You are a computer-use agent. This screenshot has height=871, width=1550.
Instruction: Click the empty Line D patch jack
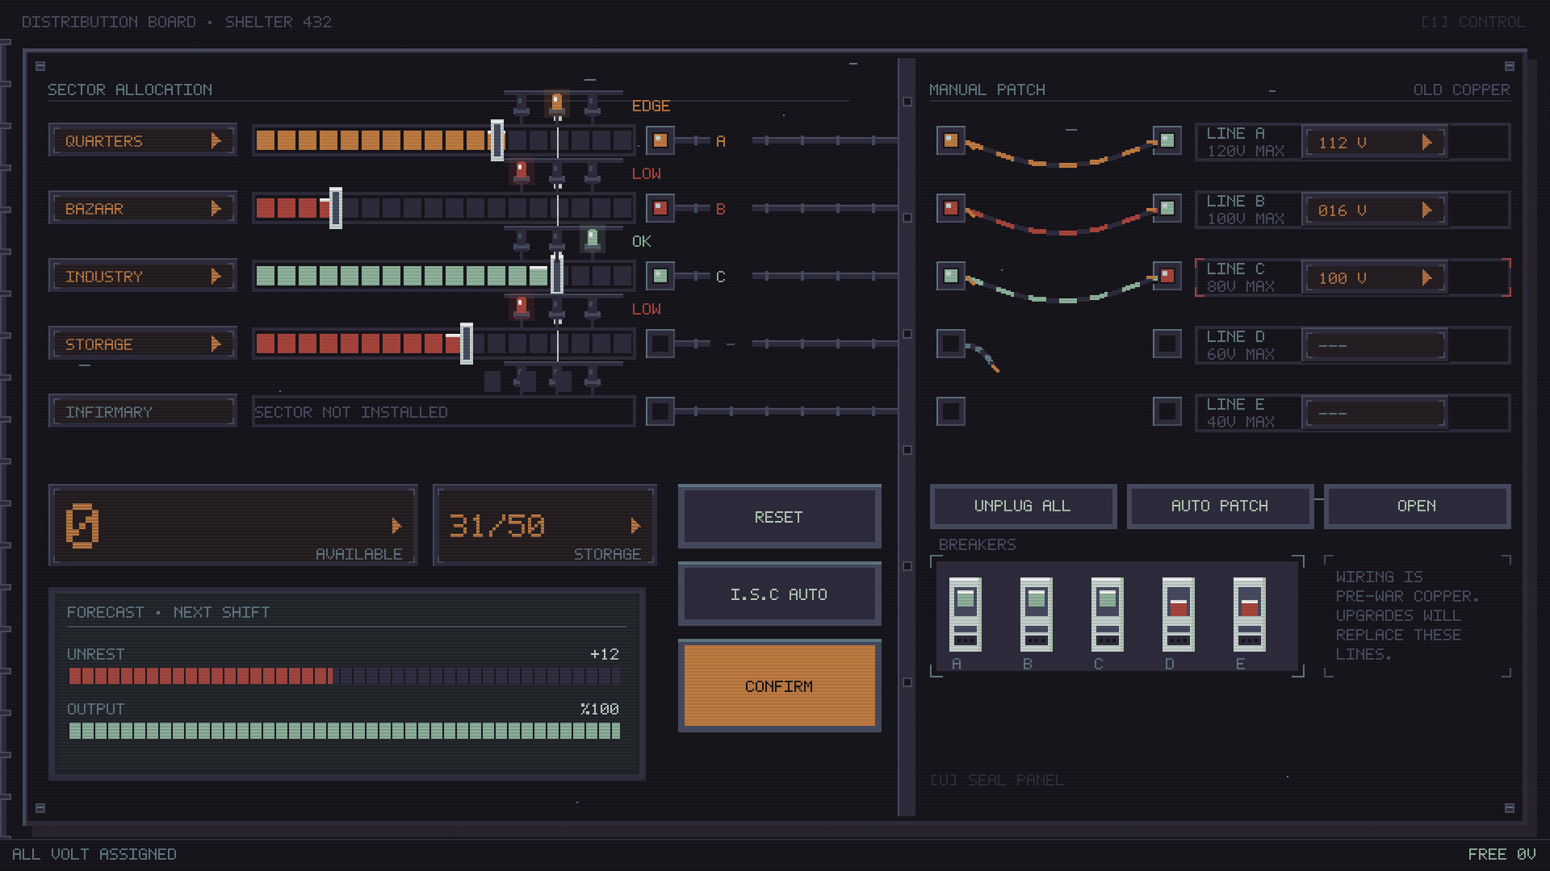click(x=1167, y=344)
